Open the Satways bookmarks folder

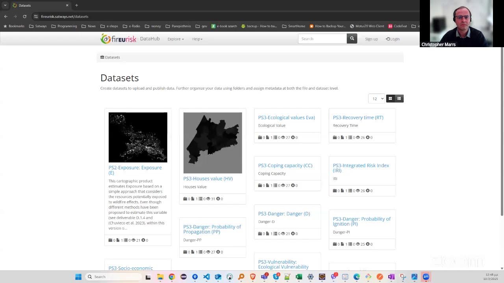coord(38,26)
